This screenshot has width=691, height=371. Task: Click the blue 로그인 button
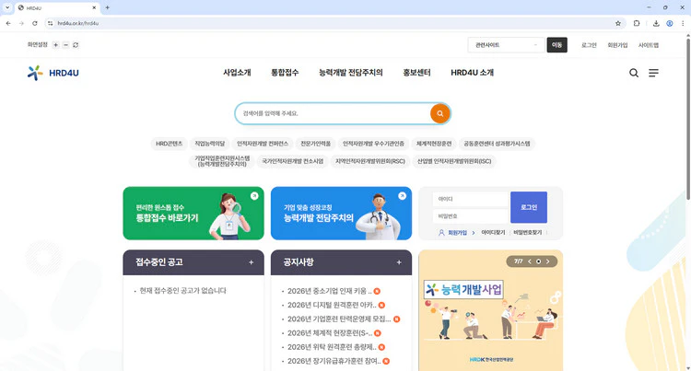(x=529, y=207)
